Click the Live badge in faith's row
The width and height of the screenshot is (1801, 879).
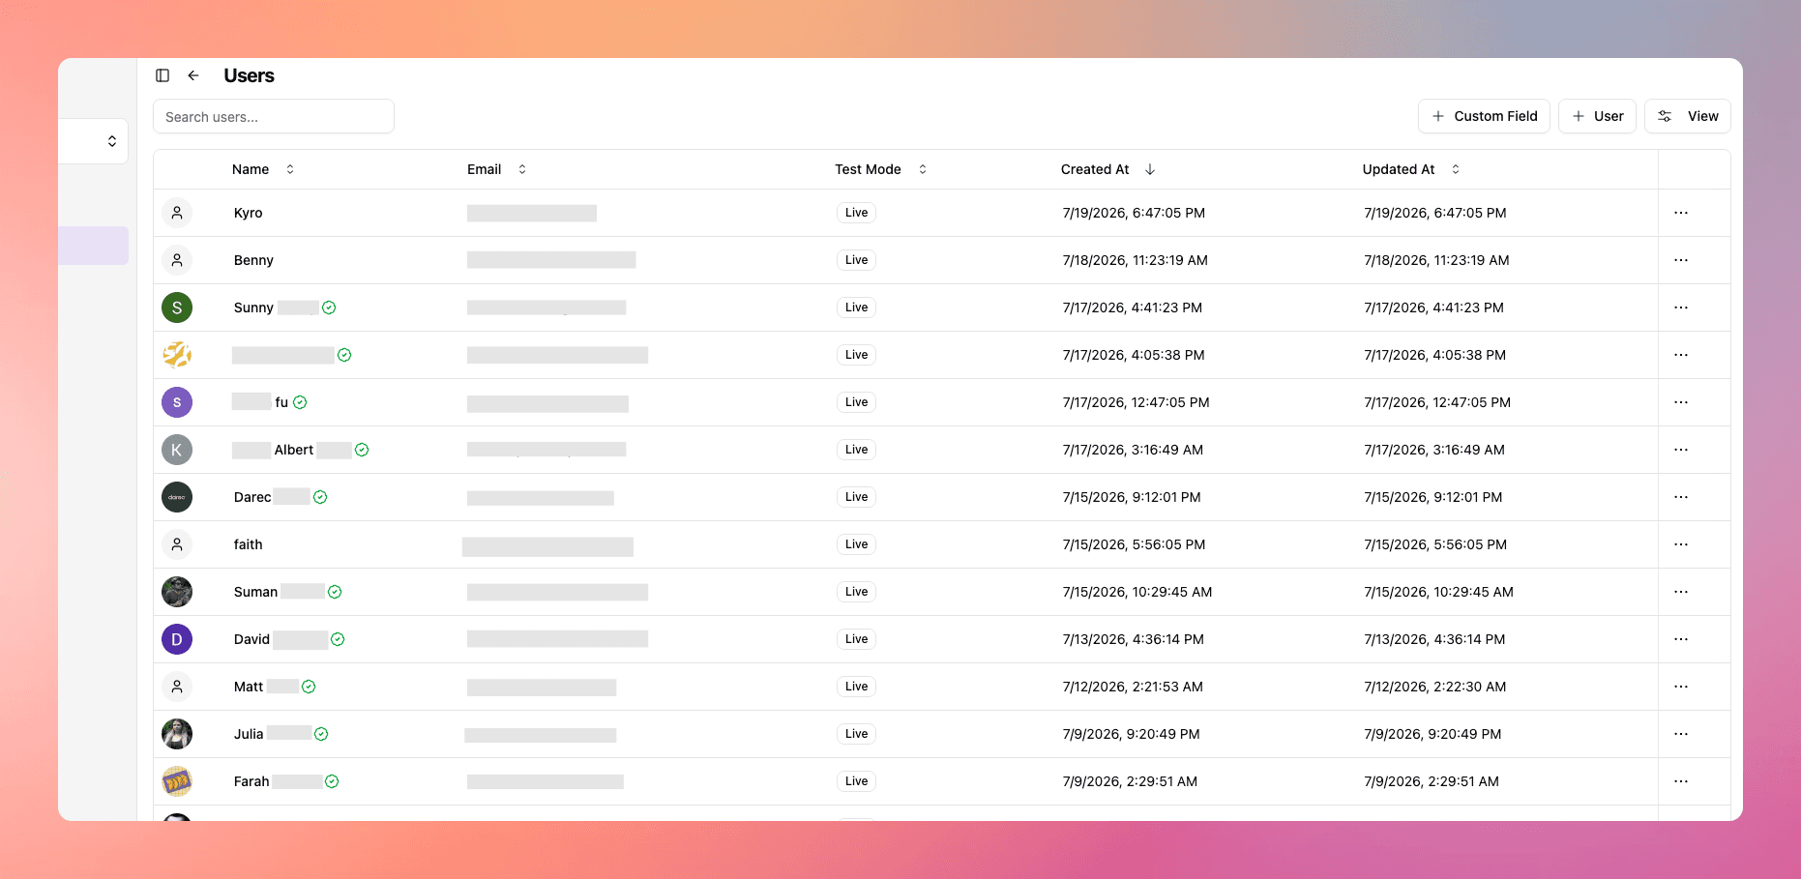click(856, 544)
